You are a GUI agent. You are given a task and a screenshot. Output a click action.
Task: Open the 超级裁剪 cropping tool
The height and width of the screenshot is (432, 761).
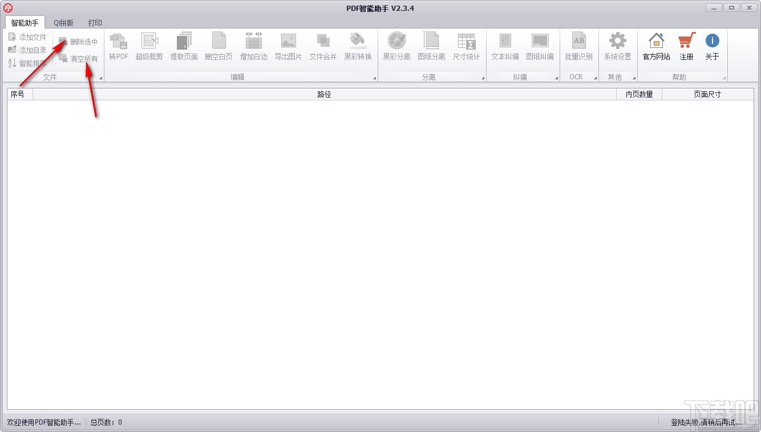pos(149,47)
